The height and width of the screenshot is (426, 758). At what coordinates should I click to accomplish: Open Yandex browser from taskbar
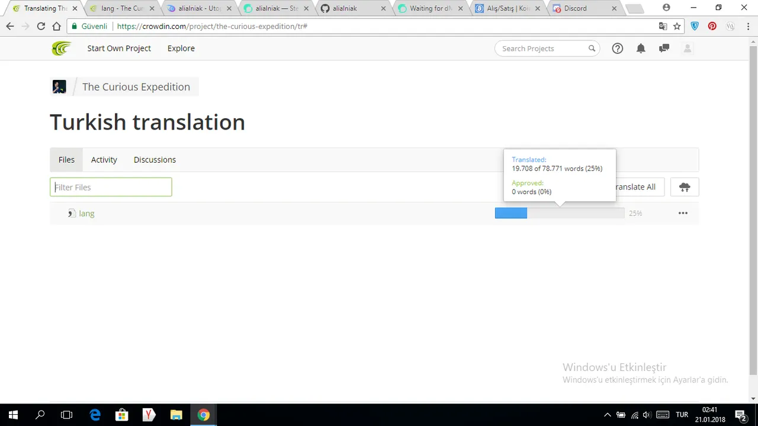coord(149,415)
